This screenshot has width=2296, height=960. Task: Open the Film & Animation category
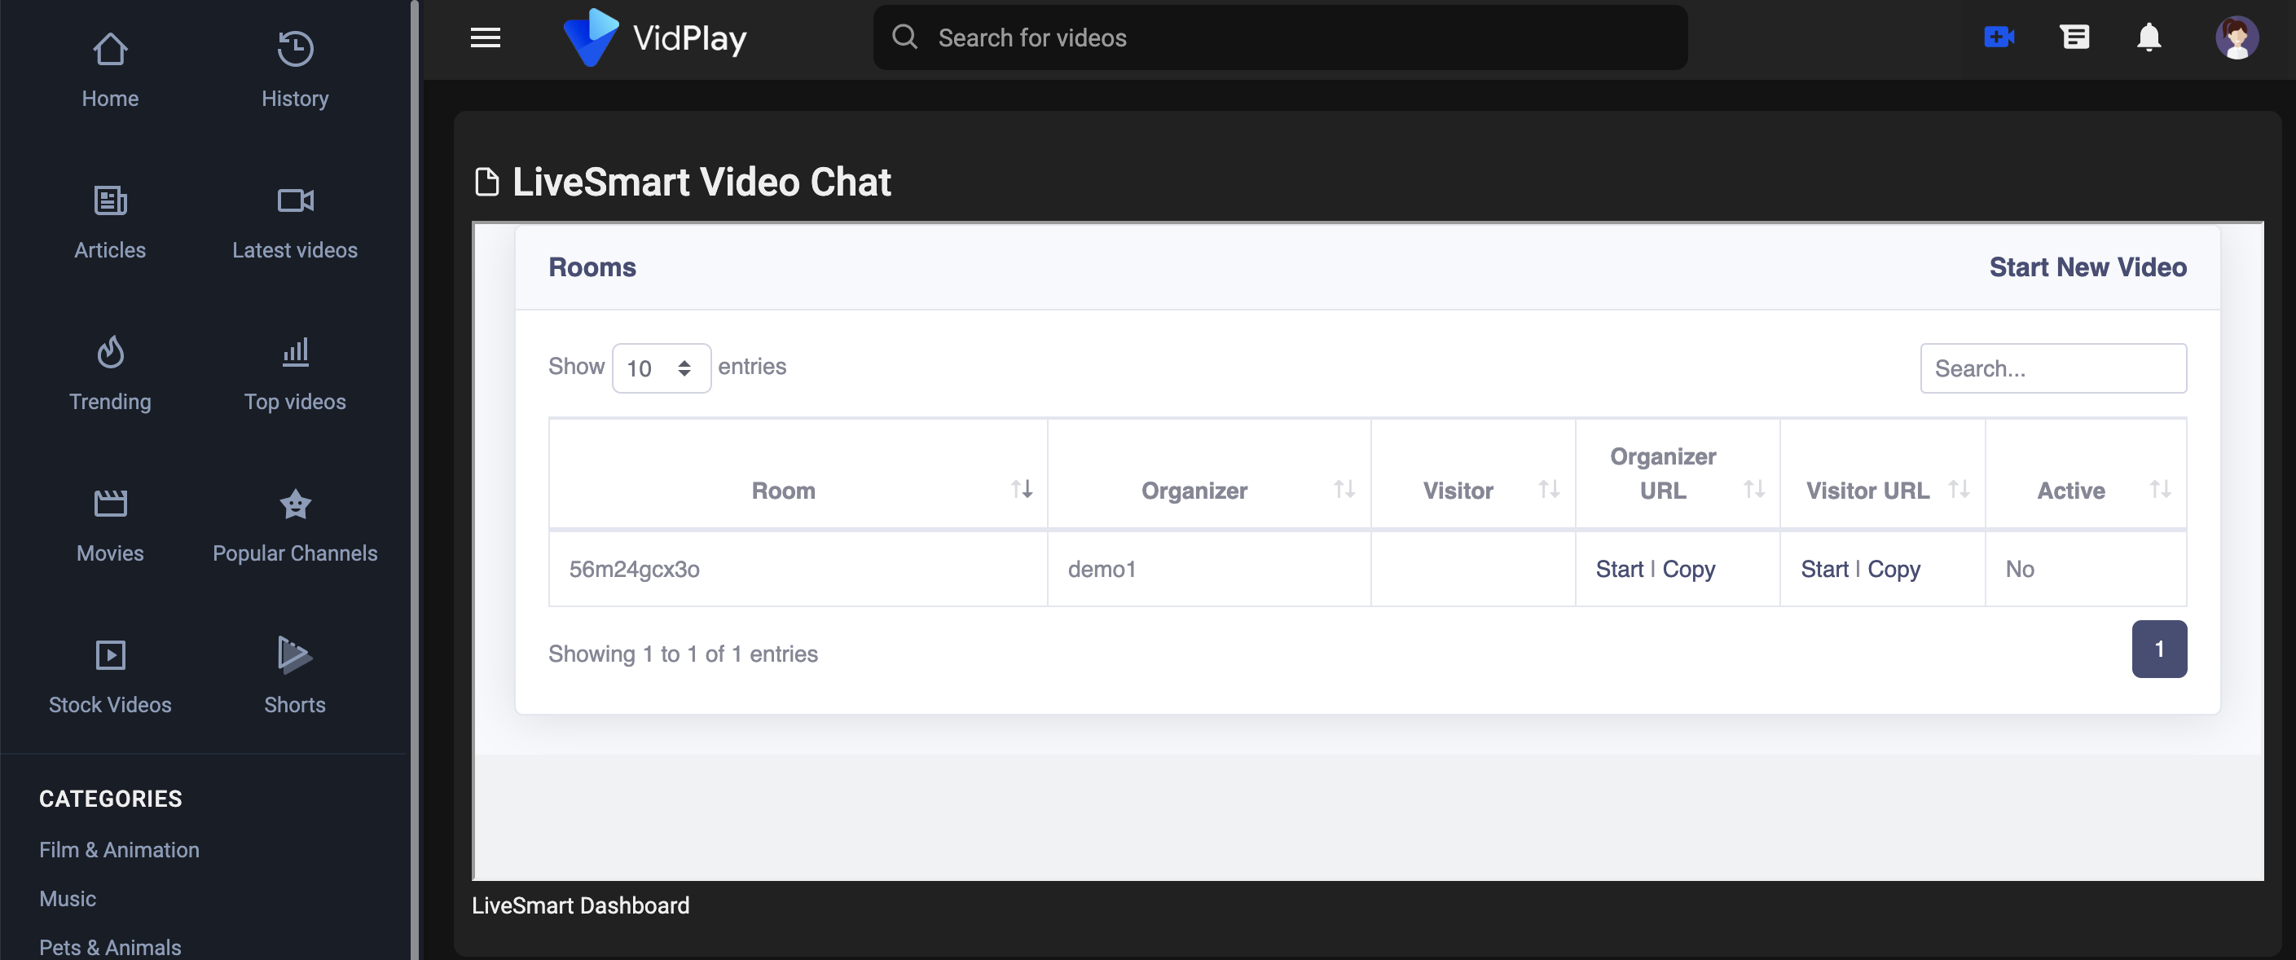pyautogui.click(x=120, y=849)
